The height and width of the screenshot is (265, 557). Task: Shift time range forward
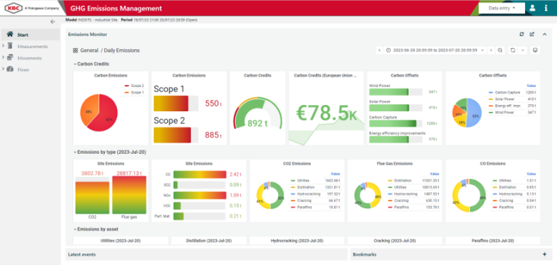[491, 50]
